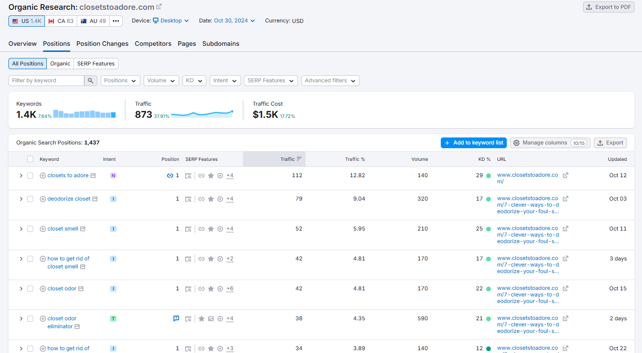Click add-keyword plus icon for 'closet smell'
Screen dimensions: 642x353
coord(43,229)
